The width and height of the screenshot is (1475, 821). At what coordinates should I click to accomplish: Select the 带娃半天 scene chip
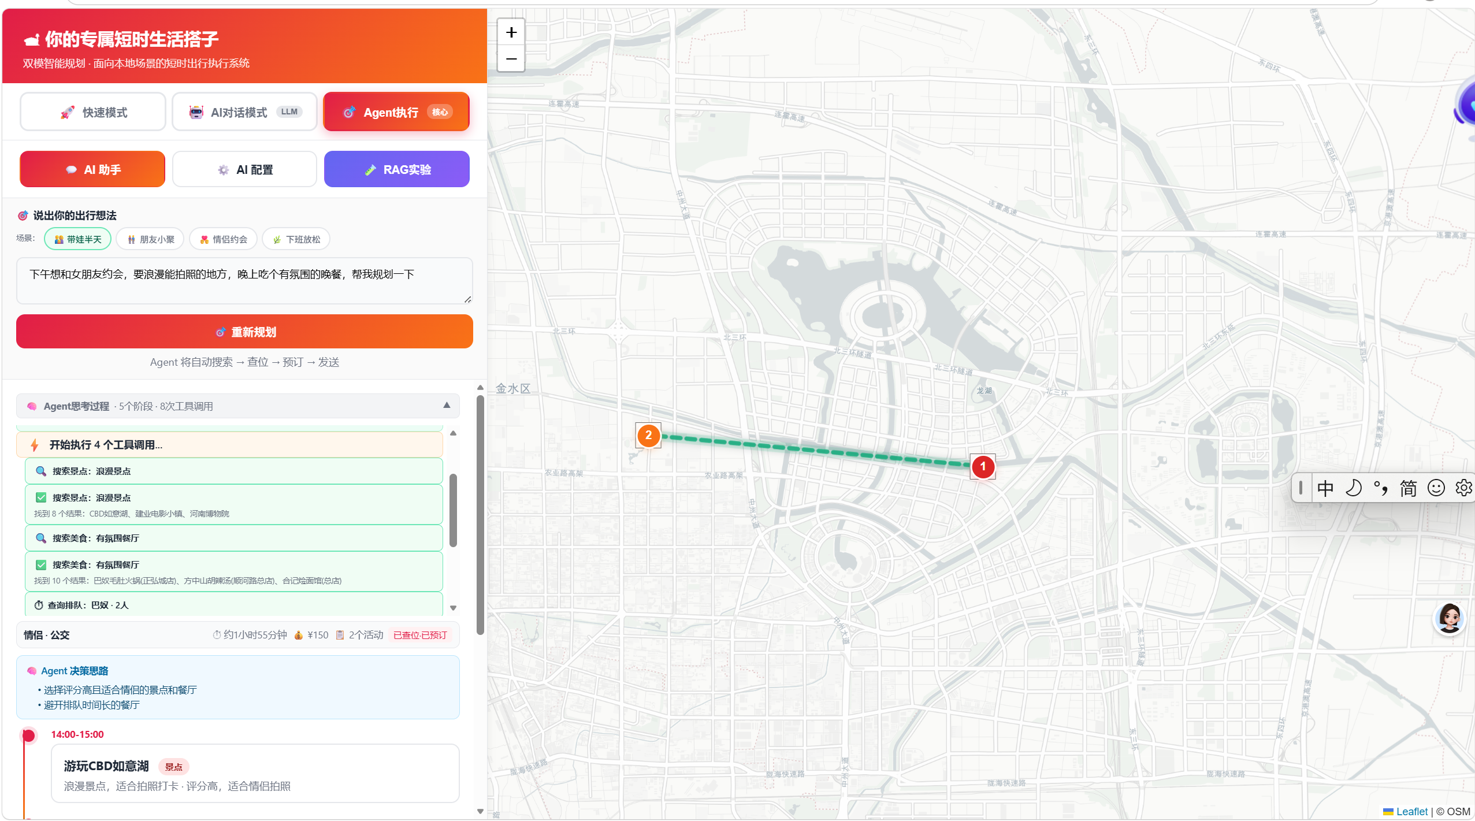78,239
